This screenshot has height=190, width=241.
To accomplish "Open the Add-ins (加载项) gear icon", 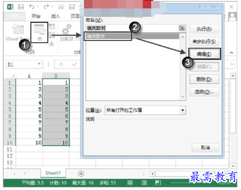I will [67, 30].
